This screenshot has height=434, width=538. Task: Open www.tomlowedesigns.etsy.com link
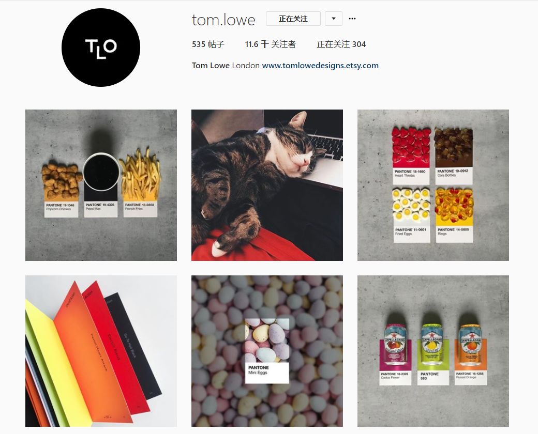tap(320, 66)
